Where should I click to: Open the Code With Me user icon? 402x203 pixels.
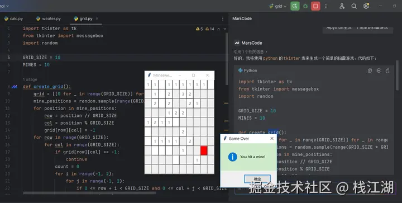pos(342,6)
